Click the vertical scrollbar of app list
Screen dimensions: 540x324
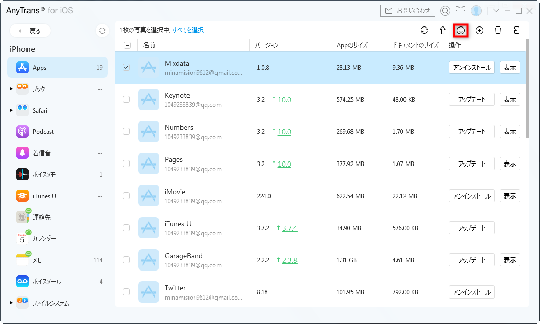(528, 89)
